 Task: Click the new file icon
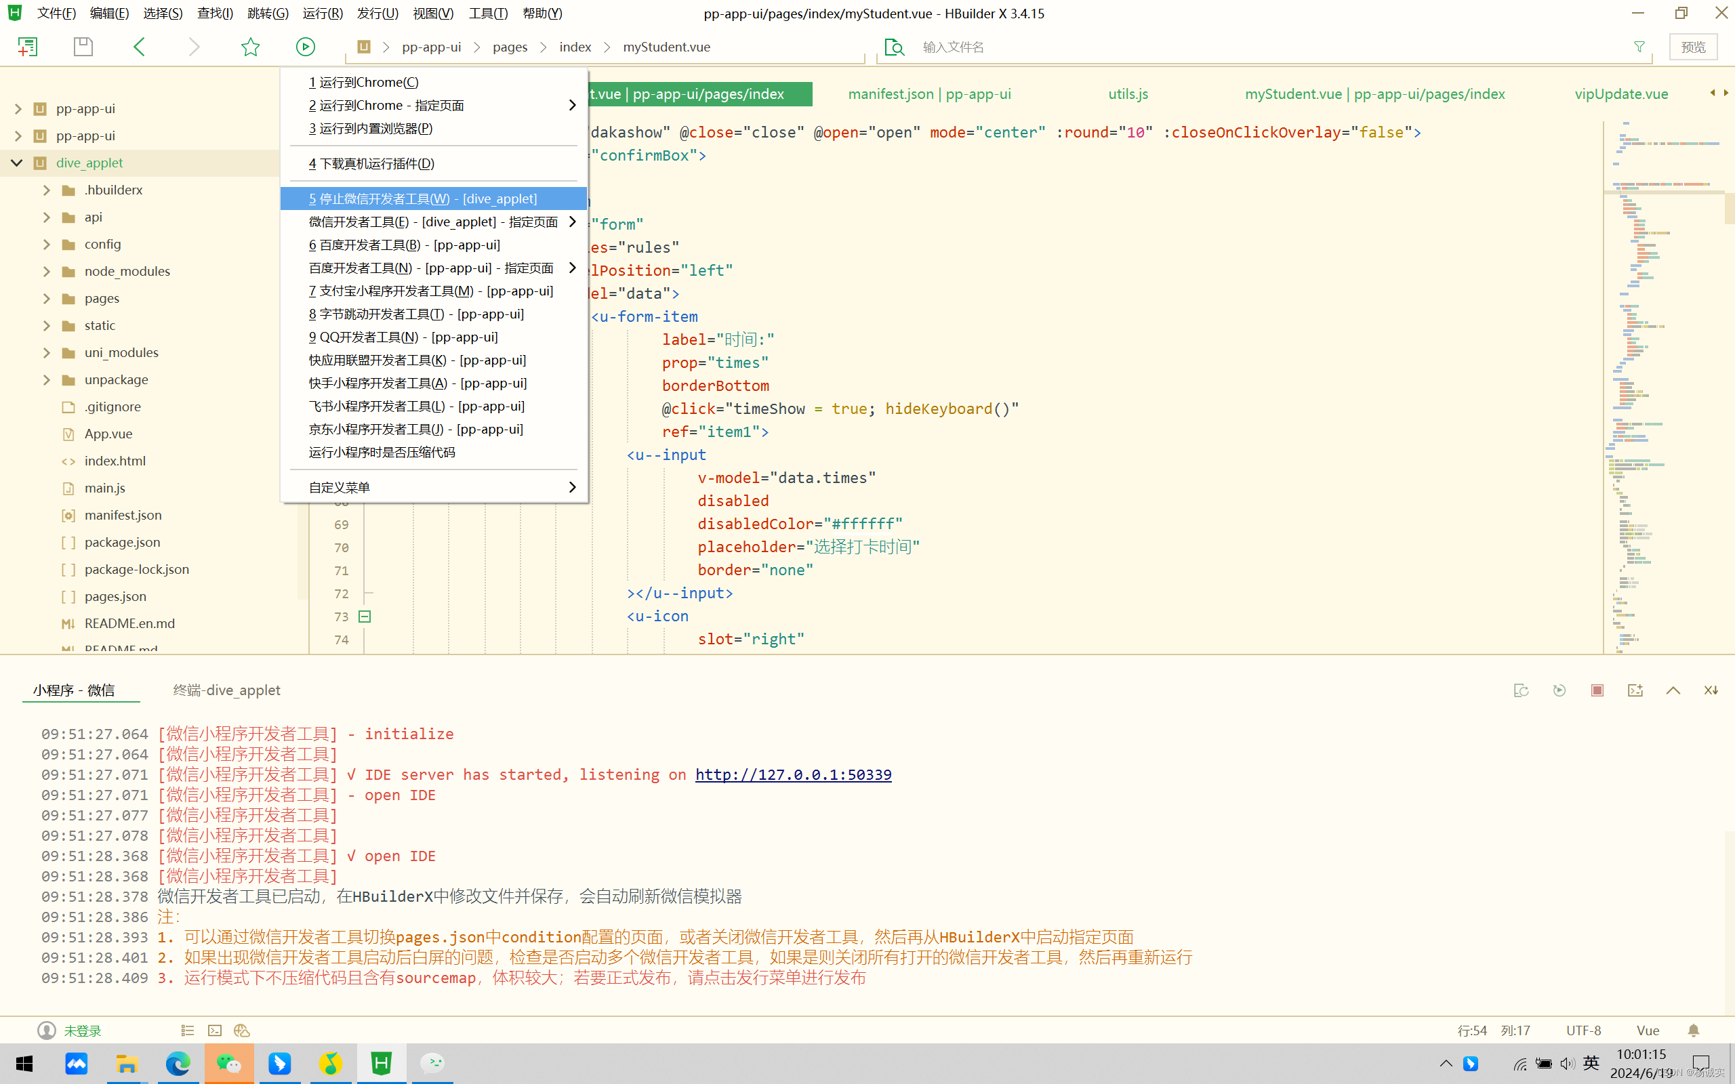27,47
